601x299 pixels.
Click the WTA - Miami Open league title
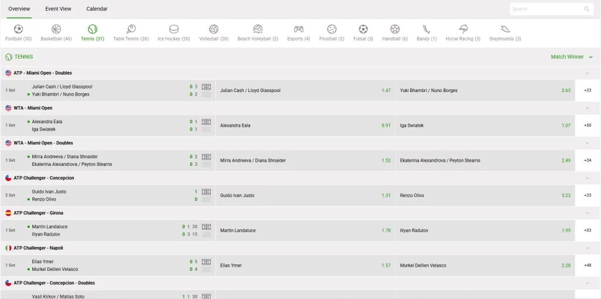(x=33, y=108)
